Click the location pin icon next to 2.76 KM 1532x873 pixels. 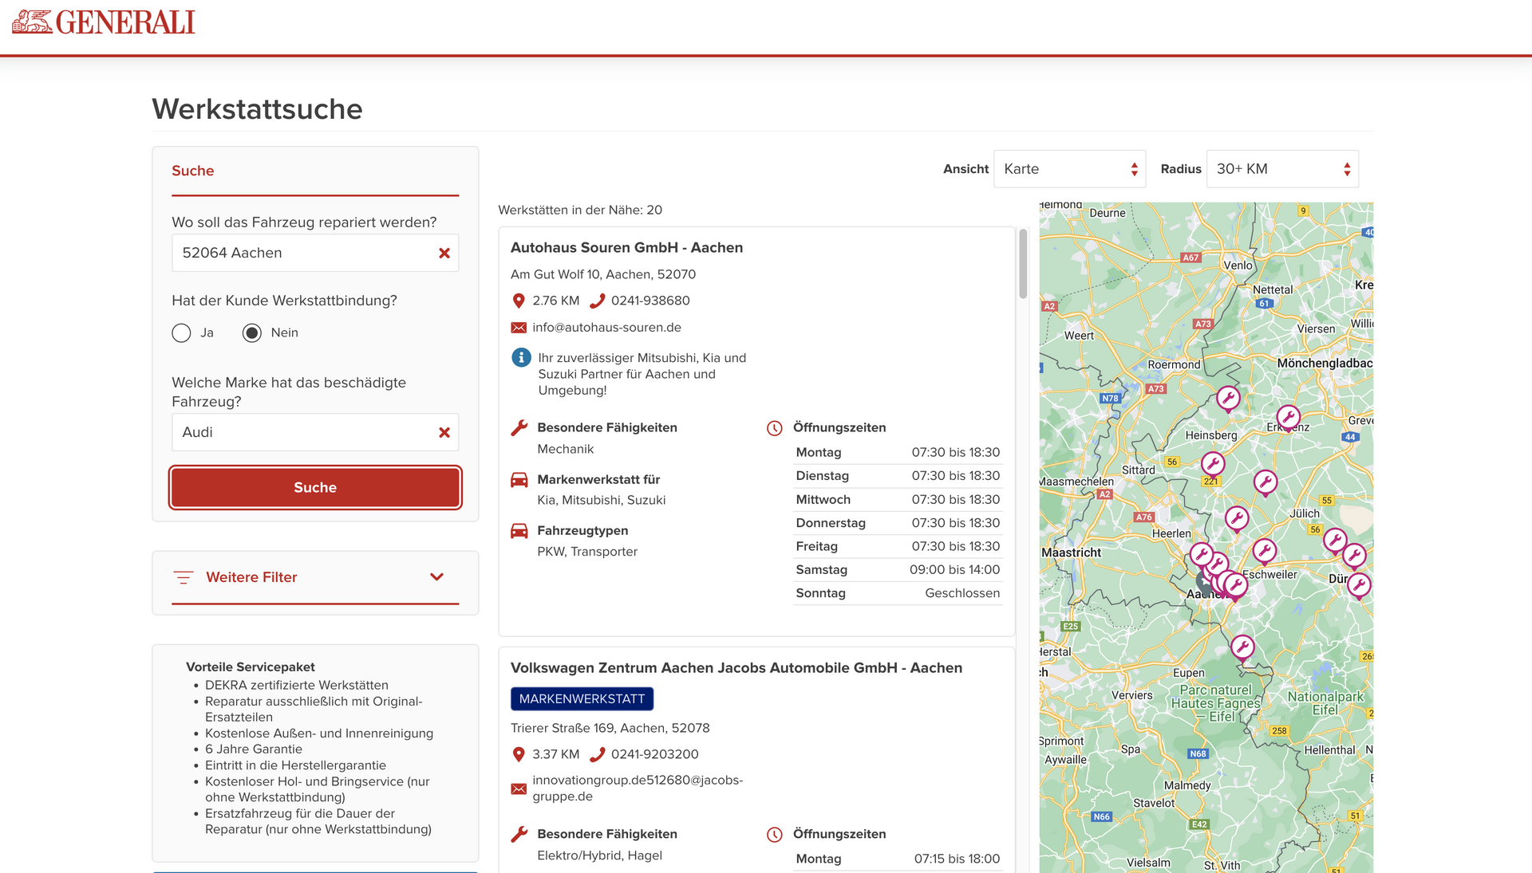point(519,301)
